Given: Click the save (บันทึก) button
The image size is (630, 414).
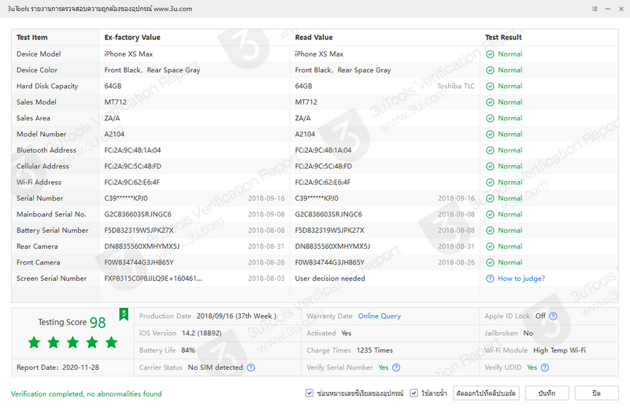Looking at the screenshot, I should click(x=547, y=393).
